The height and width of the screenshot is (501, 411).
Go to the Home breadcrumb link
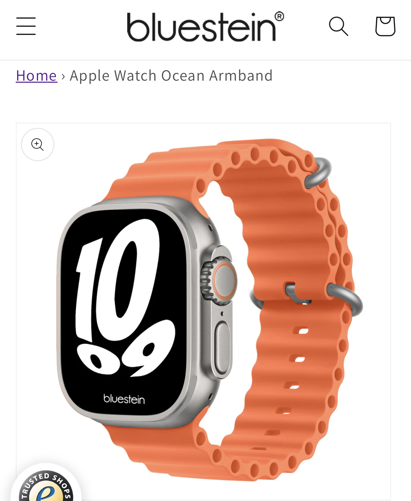37,75
